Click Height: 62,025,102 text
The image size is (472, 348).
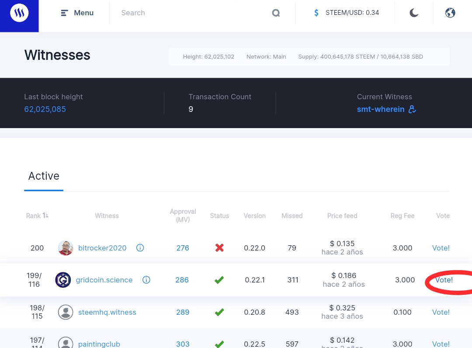coord(208,56)
